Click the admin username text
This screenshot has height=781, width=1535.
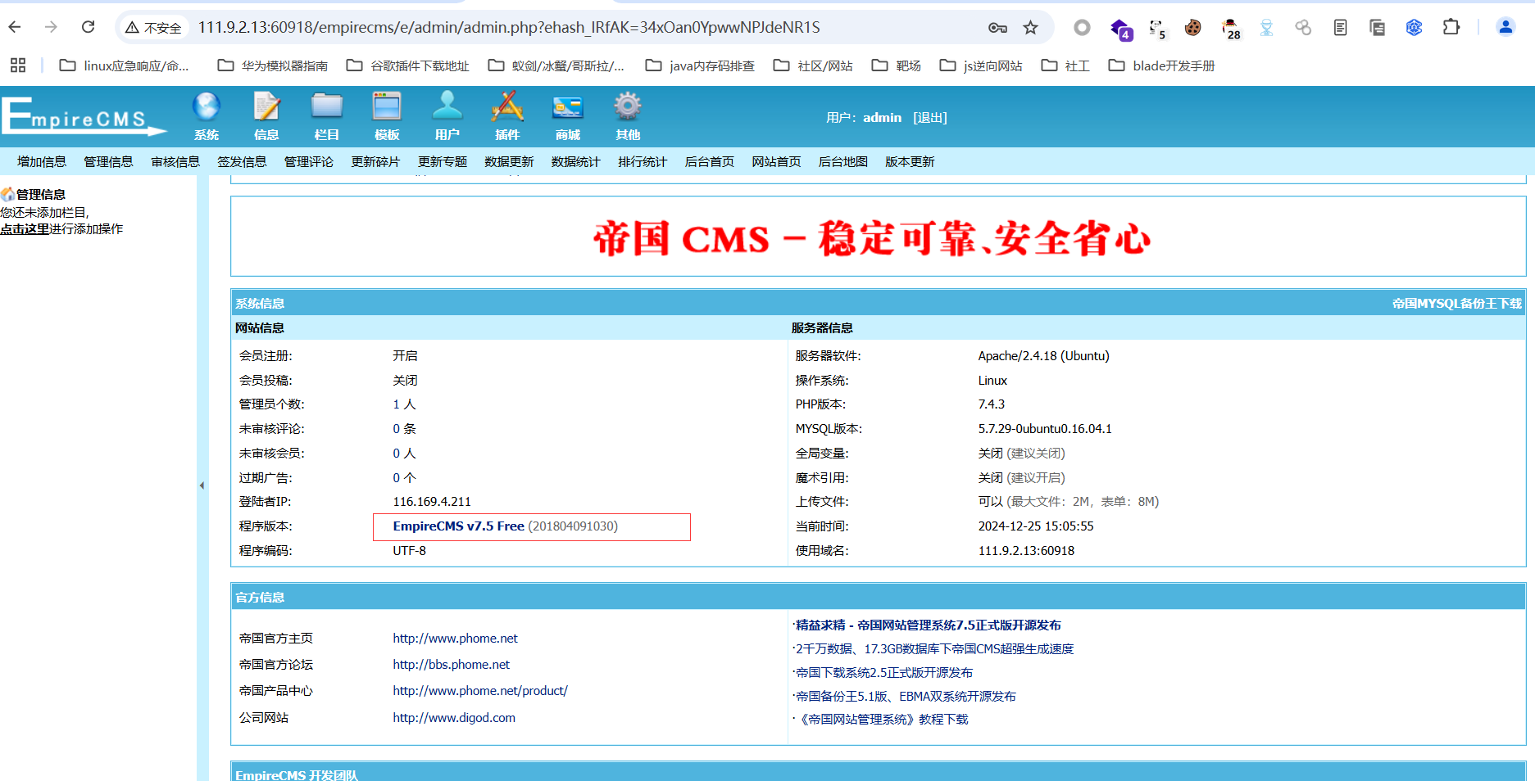882,118
